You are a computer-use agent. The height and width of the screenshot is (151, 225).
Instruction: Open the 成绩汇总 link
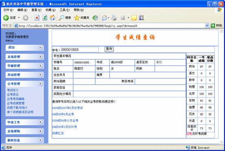pyautogui.click(x=58, y=133)
